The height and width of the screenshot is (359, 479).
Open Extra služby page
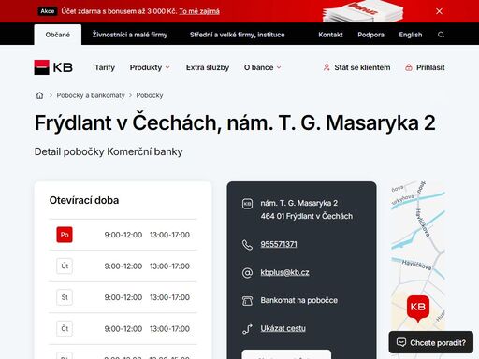pyautogui.click(x=208, y=67)
